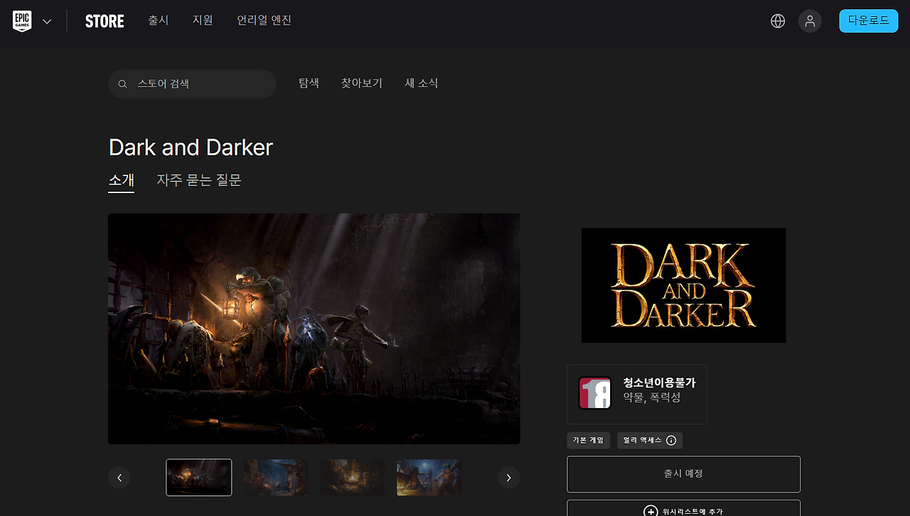
Task: Click the Epic Games logo
Action: pos(22,21)
